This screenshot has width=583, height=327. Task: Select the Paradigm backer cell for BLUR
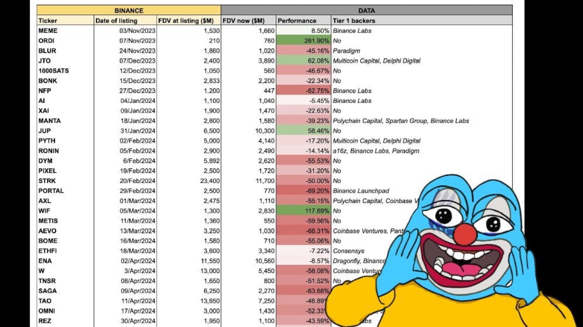(x=346, y=51)
